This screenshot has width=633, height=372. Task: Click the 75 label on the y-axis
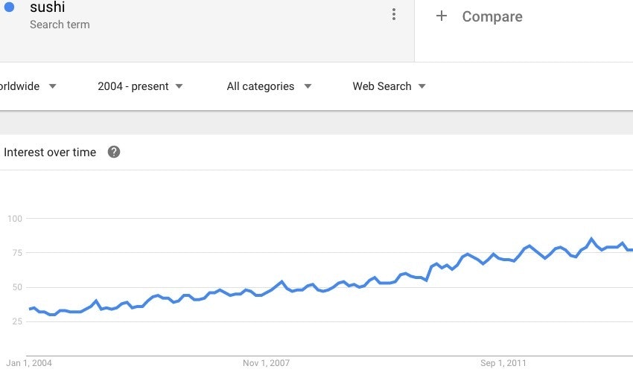pyautogui.click(x=17, y=253)
